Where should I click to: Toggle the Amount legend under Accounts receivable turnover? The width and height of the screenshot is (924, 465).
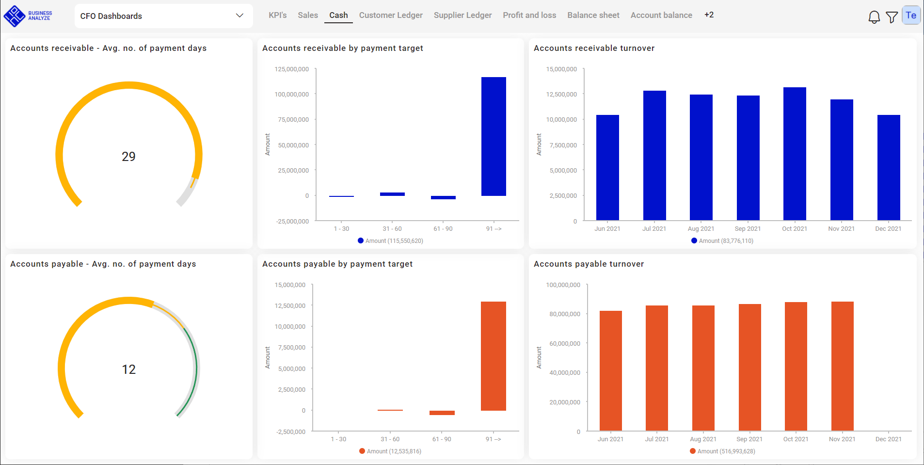pos(724,241)
